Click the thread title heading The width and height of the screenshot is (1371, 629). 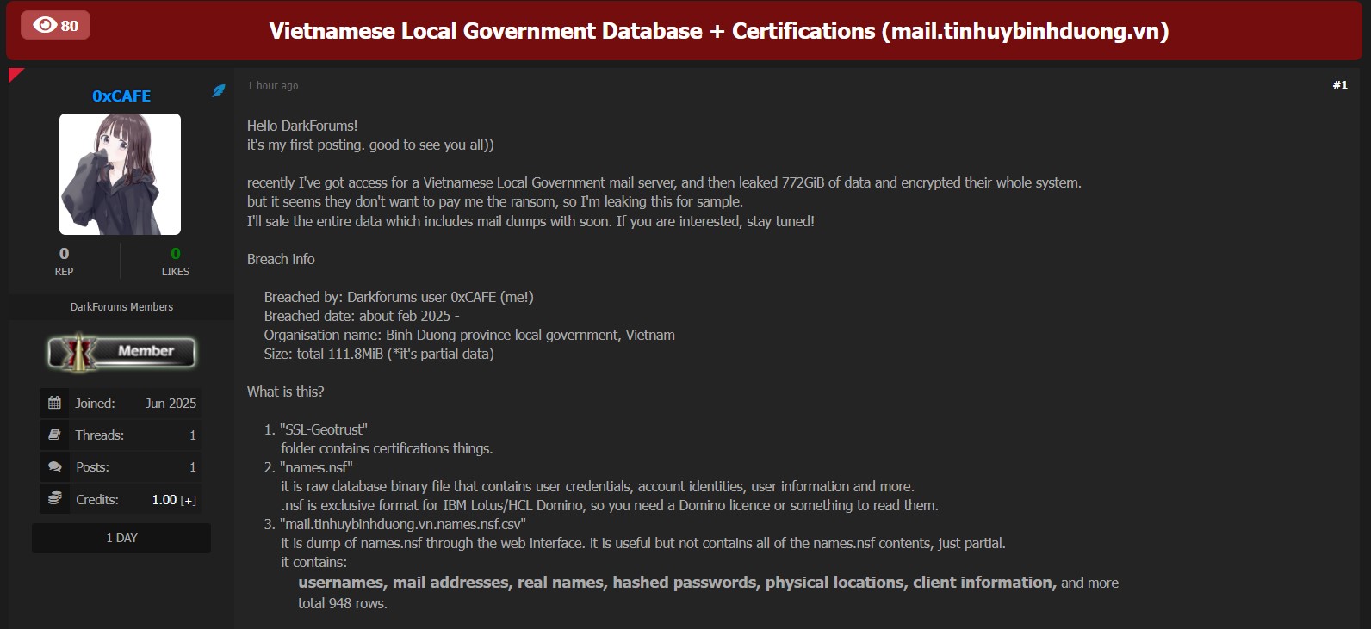[718, 31]
